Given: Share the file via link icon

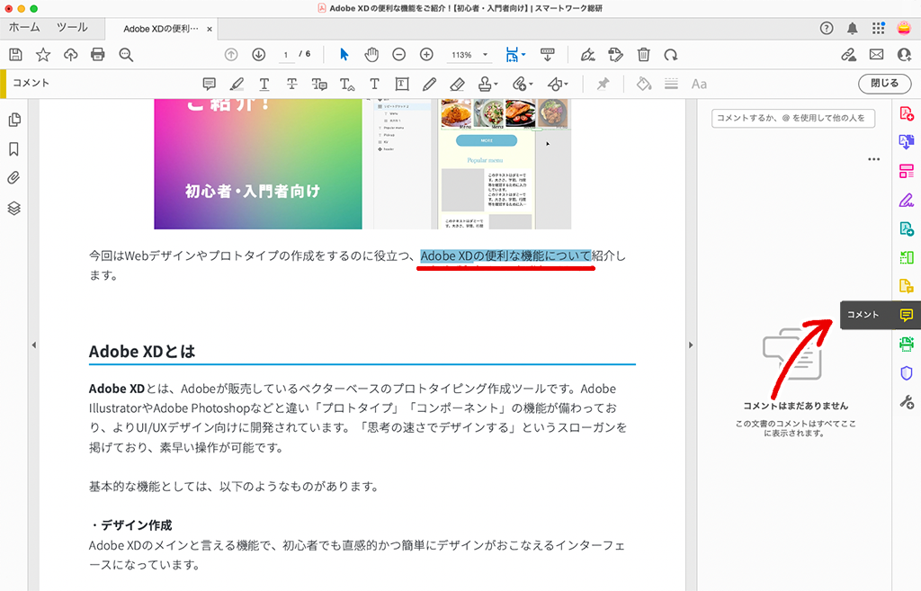Looking at the screenshot, I should click(x=848, y=55).
